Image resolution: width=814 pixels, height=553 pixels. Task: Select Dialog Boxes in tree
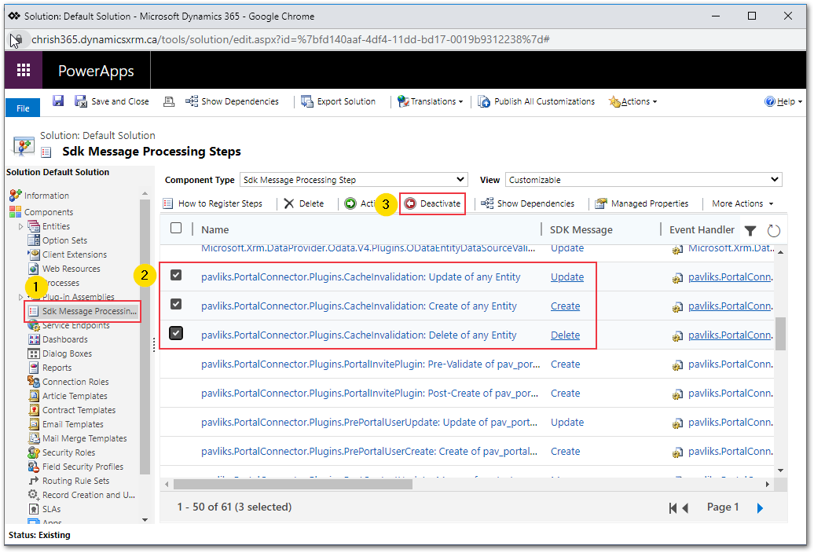click(x=67, y=353)
